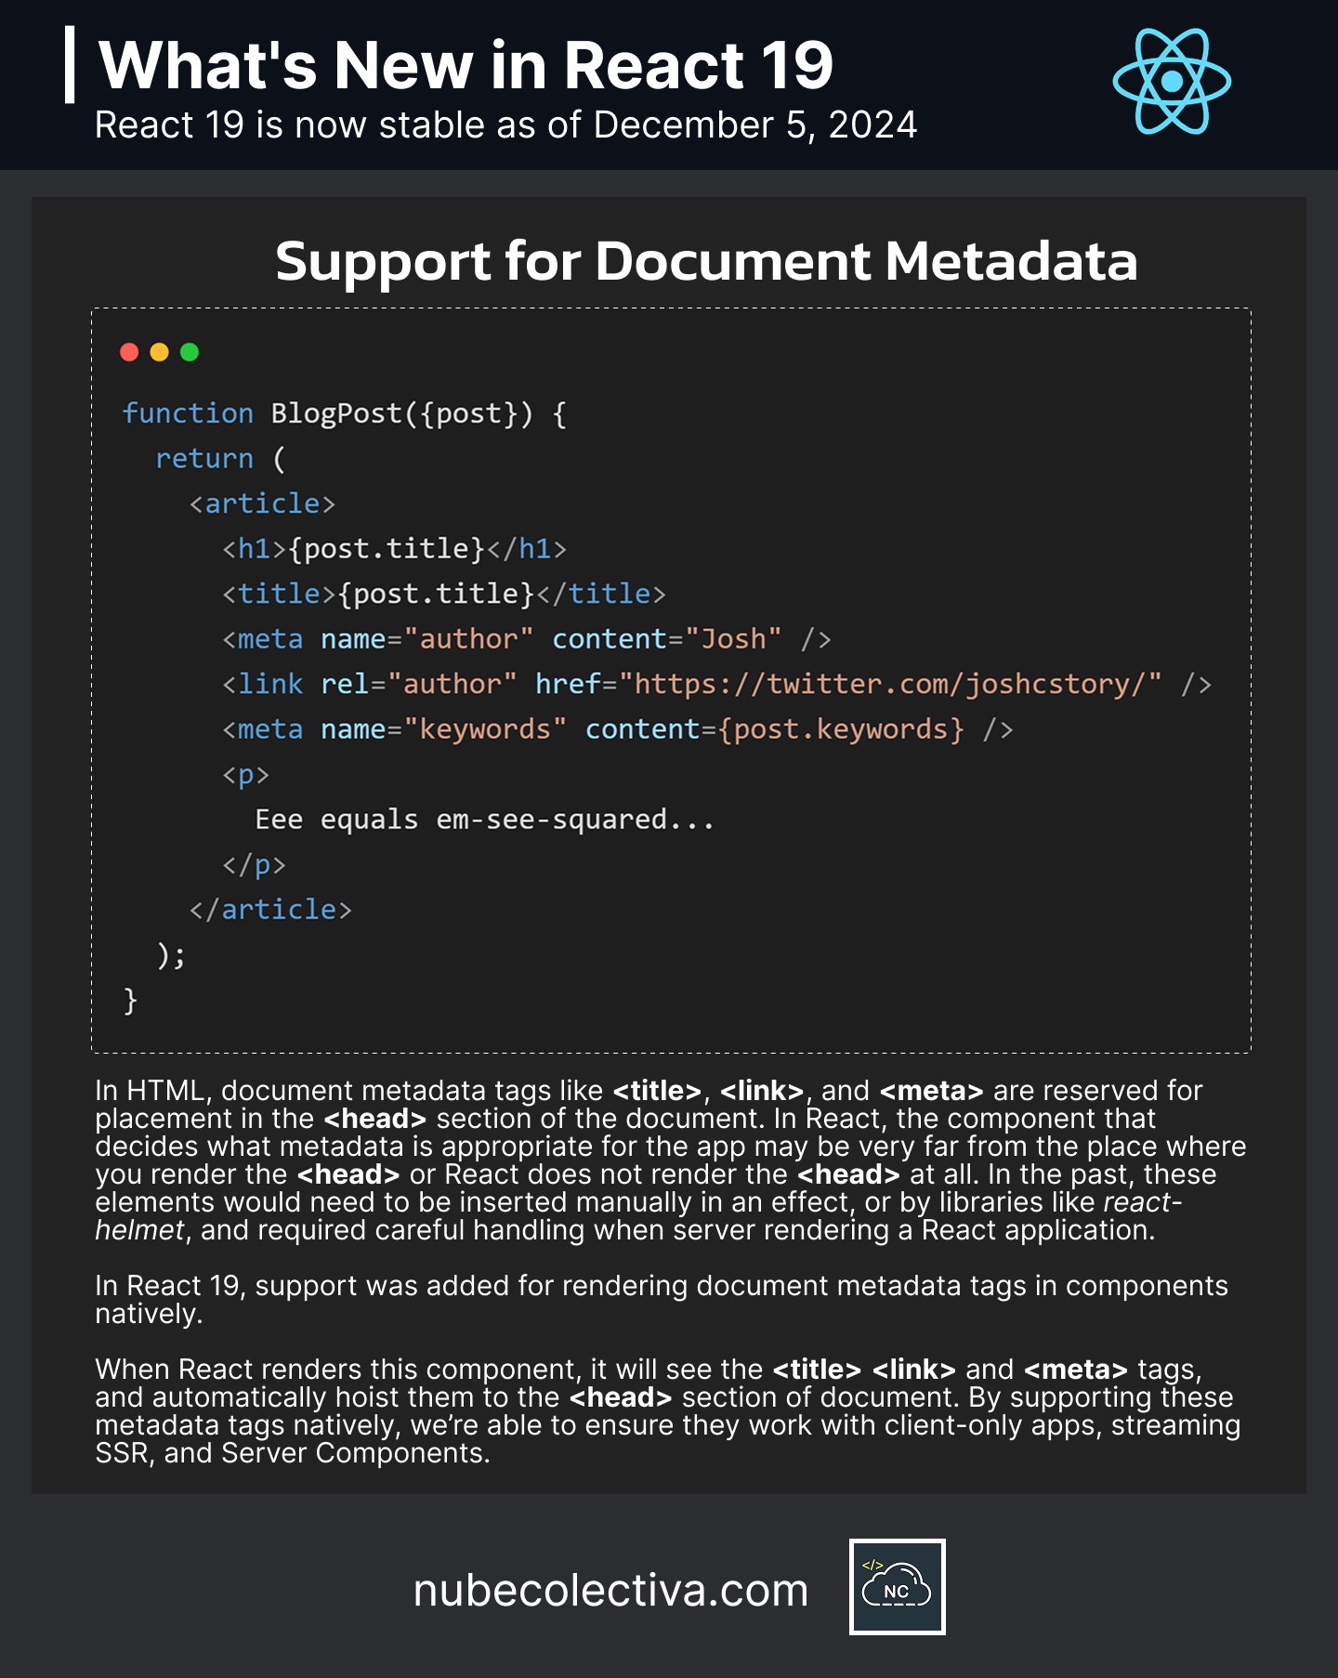
Task: Click the red window dot
Action: [x=130, y=352]
